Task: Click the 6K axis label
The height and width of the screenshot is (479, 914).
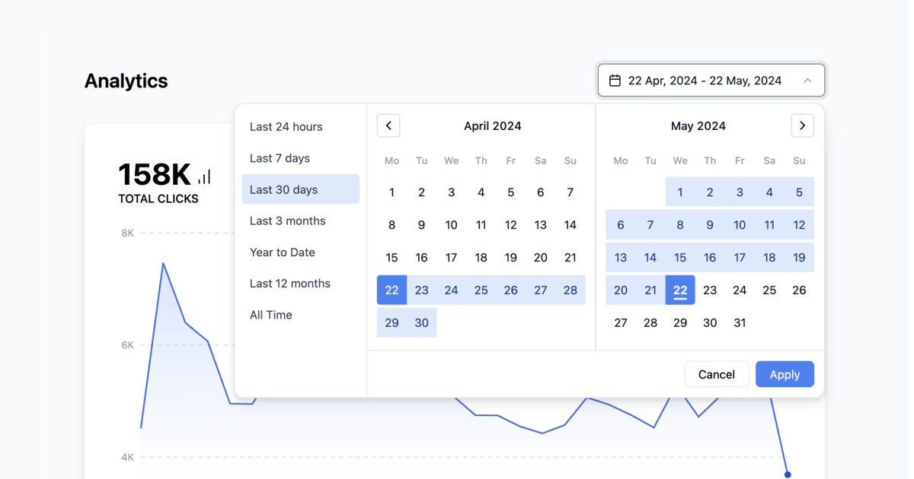Action: click(x=127, y=345)
